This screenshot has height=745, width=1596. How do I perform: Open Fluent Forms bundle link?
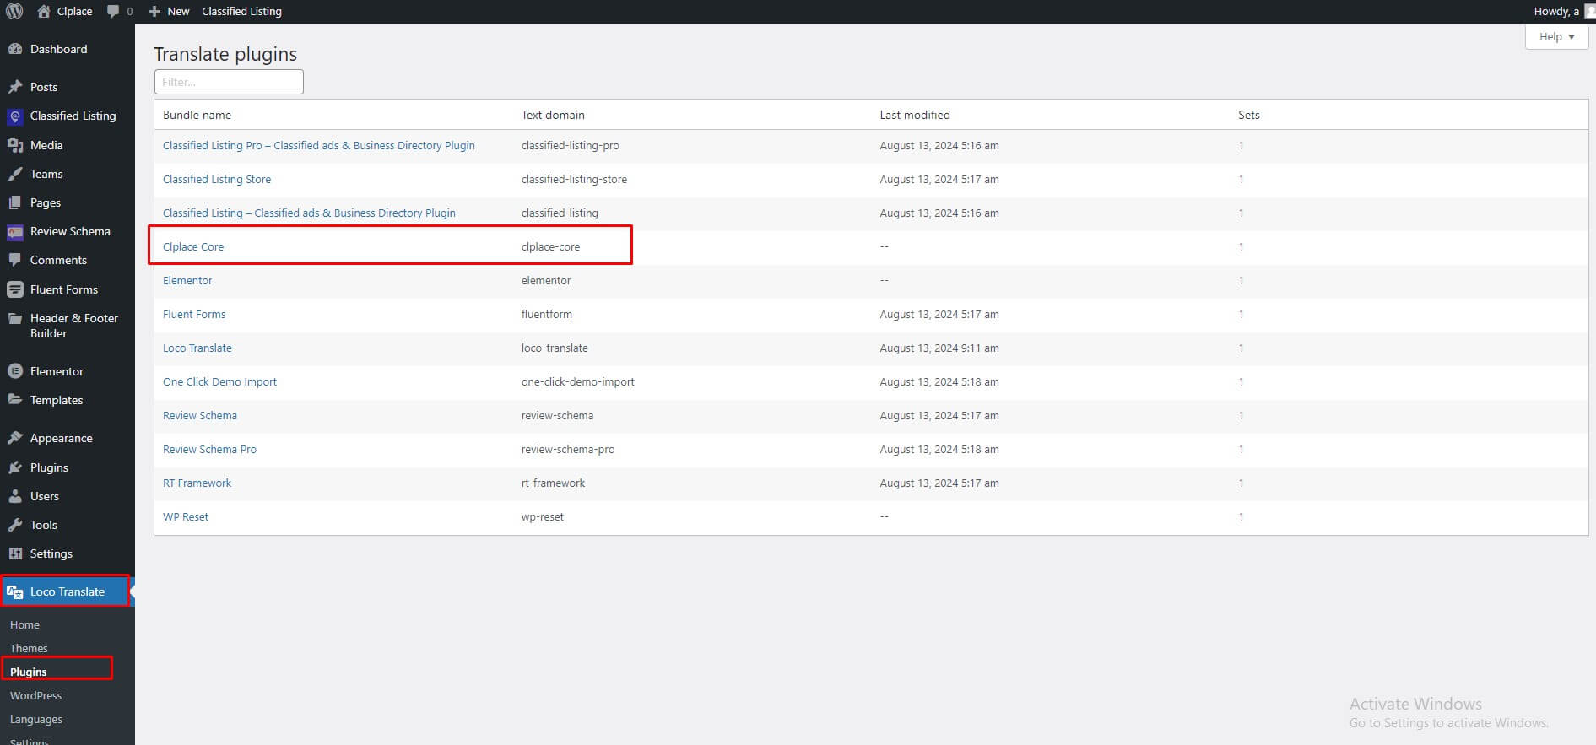(x=194, y=314)
